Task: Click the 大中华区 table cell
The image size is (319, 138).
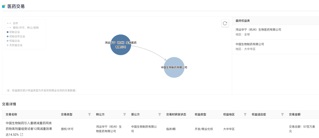Action: click(x=229, y=129)
